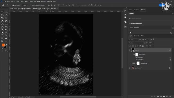174x98 pixels.
Task: Click Create new library
Action: point(136,23)
